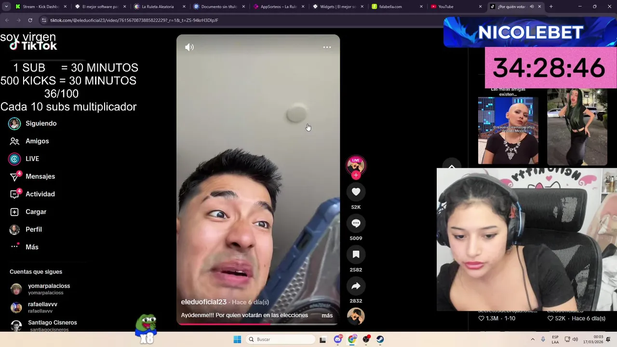This screenshot has height=347, width=617.
Task: Show hidden system tray icons
Action: [x=533, y=339]
